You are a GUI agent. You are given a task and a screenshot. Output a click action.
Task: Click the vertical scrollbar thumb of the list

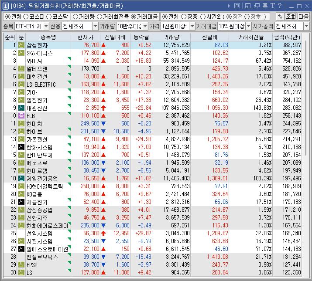click(x=305, y=98)
